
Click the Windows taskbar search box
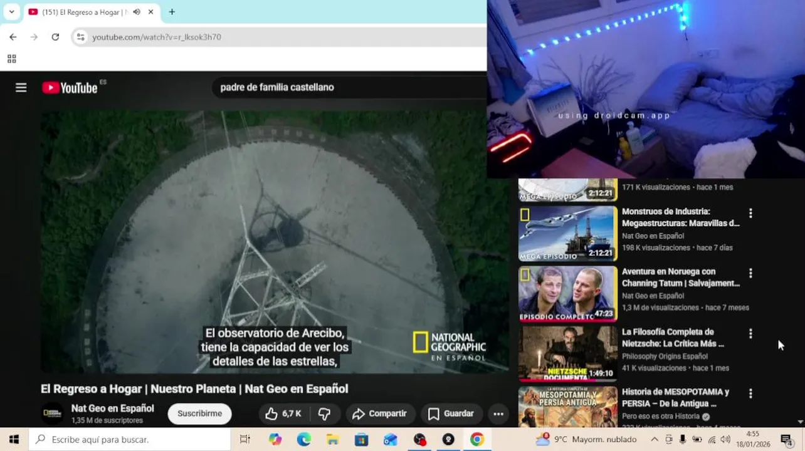pos(130,440)
